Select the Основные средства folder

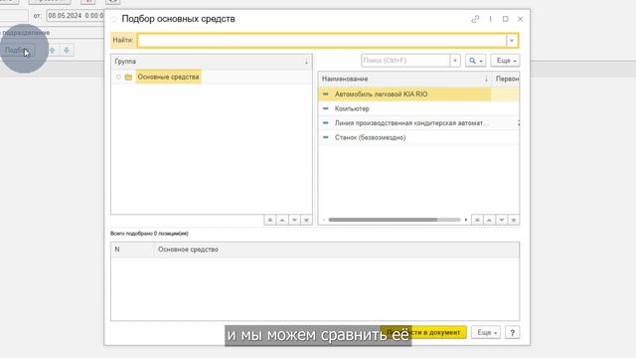pyautogui.click(x=168, y=77)
